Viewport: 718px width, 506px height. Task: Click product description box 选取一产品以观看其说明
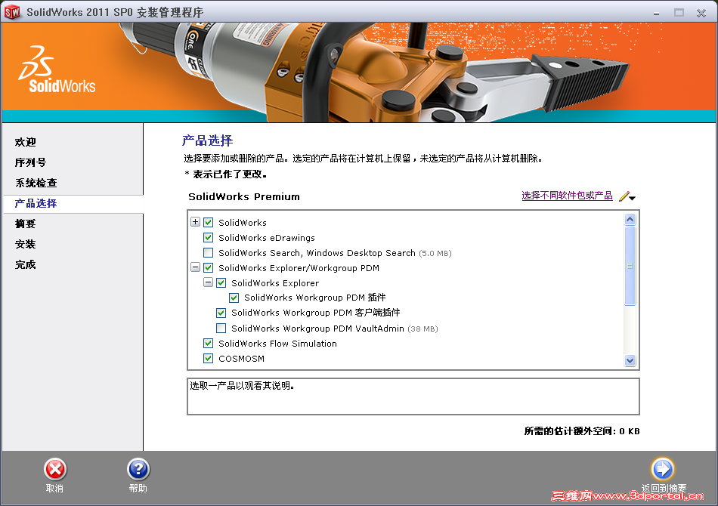(x=413, y=396)
